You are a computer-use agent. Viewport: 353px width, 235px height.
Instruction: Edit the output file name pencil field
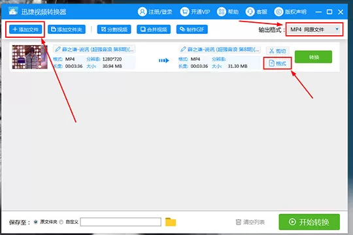(220, 49)
